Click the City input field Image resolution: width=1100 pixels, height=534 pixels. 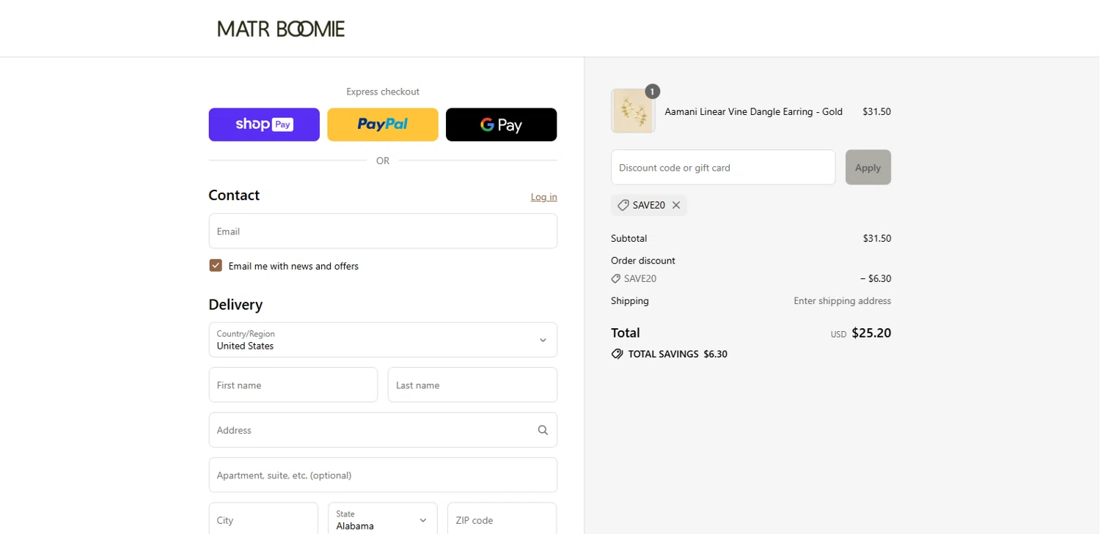pos(263,520)
